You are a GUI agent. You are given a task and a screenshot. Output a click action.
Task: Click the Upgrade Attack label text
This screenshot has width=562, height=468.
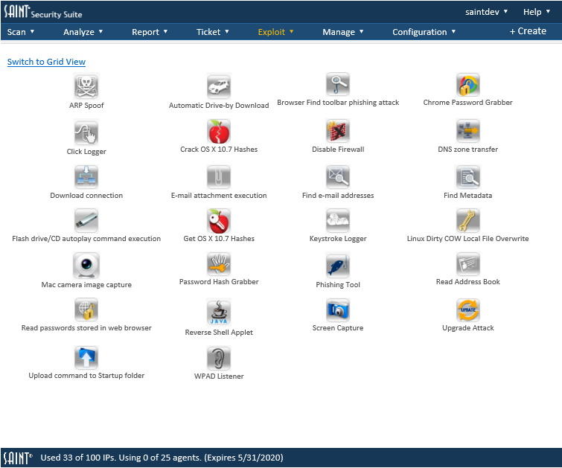467,328
